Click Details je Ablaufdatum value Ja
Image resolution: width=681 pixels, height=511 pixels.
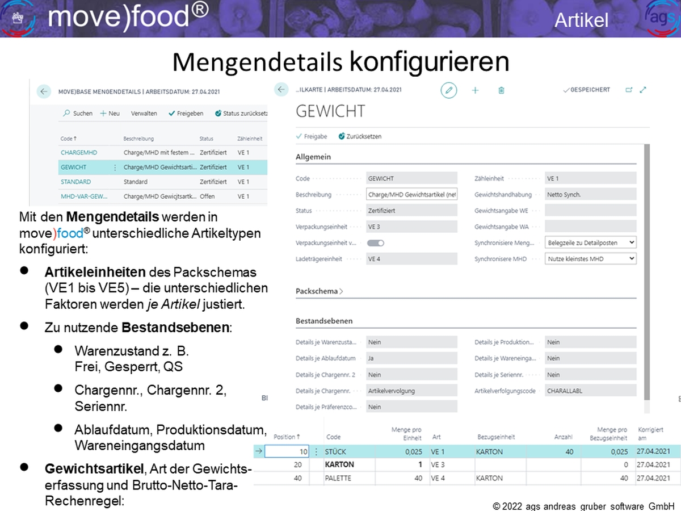pos(412,358)
